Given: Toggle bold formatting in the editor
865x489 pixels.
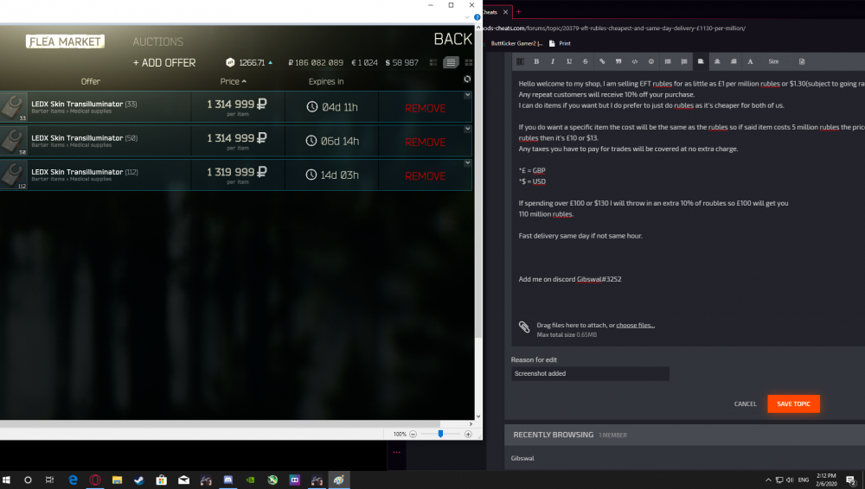Looking at the screenshot, I should [536, 61].
